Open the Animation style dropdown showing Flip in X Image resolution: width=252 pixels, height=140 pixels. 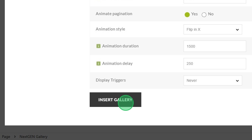tap(213, 29)
